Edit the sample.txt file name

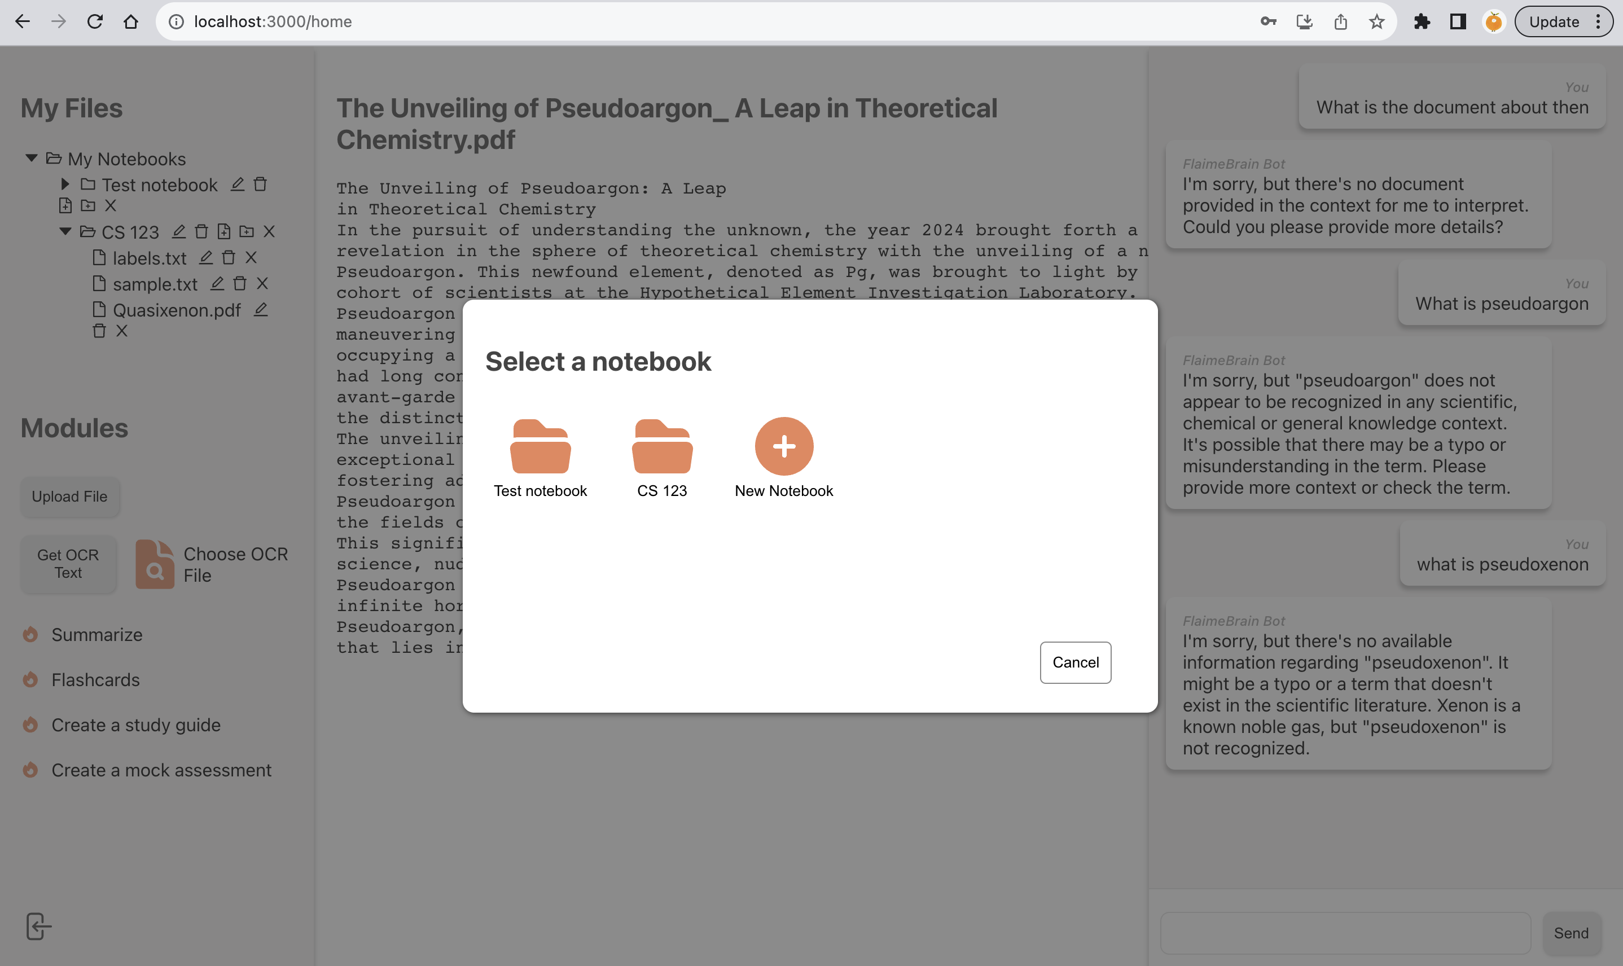click(217, 284)
